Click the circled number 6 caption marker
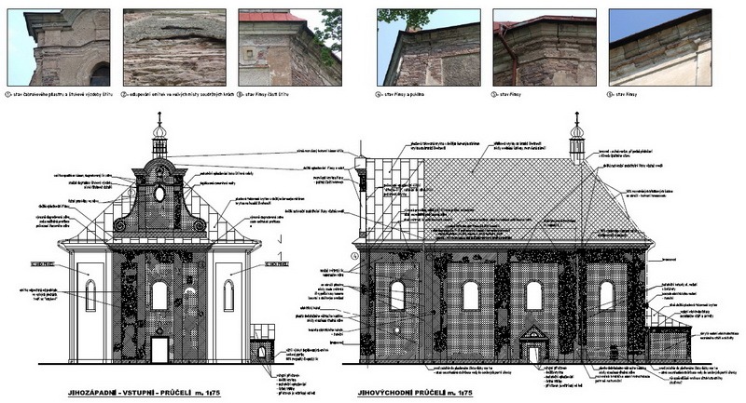 click(x=611, y=95)
